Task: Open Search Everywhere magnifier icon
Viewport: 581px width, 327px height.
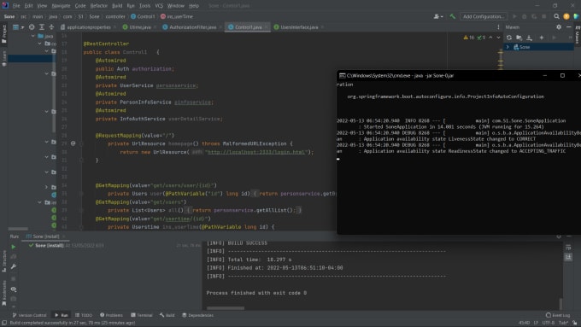Action: coord(556,16)
